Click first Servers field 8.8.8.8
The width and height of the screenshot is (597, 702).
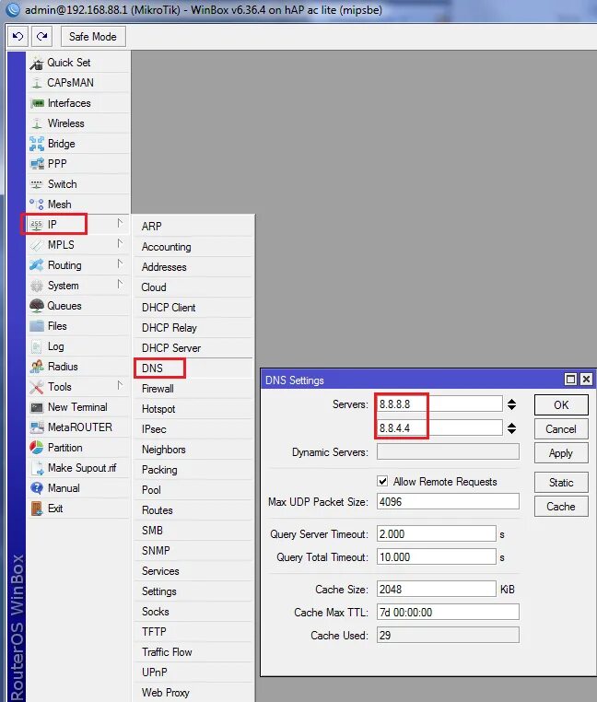click(439, 404)
